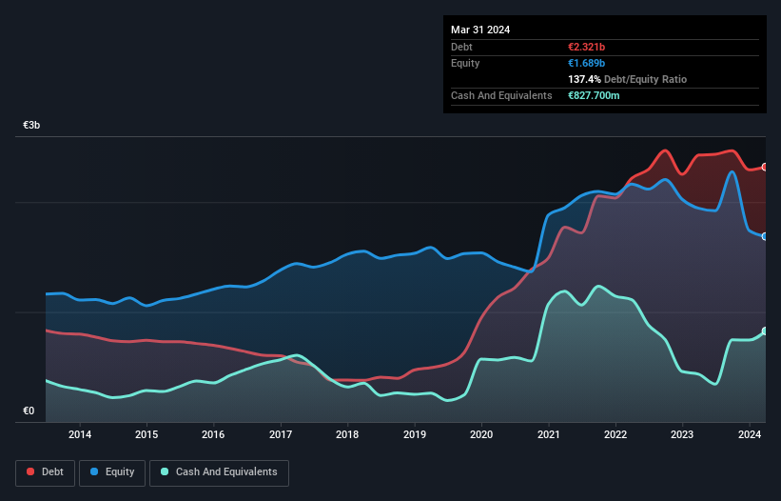Click the 2016 x-axis label
The width and height of the screenshot is (781, 501).
(x=213, y=434)
